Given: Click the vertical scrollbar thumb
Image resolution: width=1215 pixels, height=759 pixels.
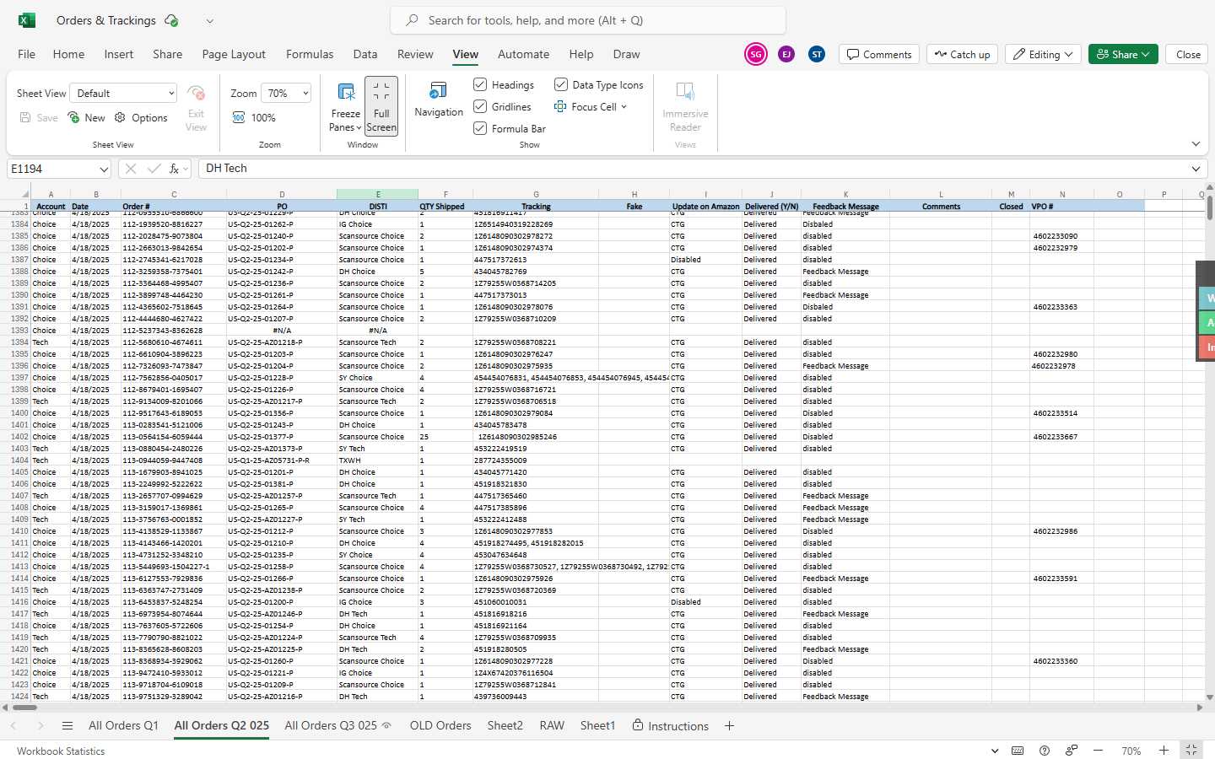Looking at the screenshot, I should (x=1209, y=207).
